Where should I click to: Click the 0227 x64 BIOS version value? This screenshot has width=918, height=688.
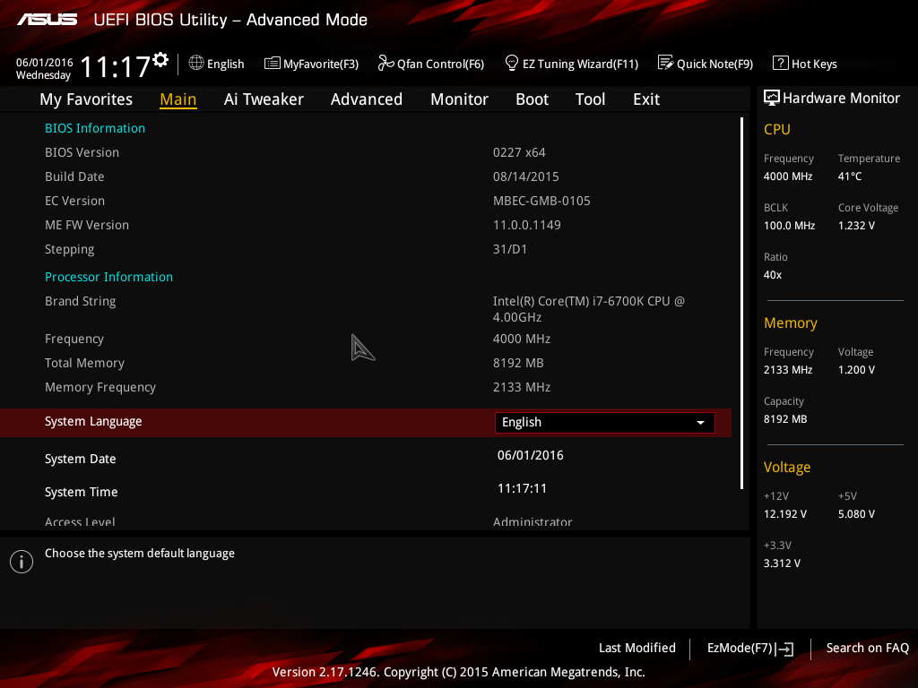tap(519, 152)
